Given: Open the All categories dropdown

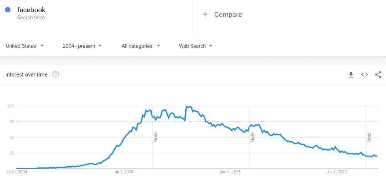Looking at the screenshot, I should click(141, 46).
